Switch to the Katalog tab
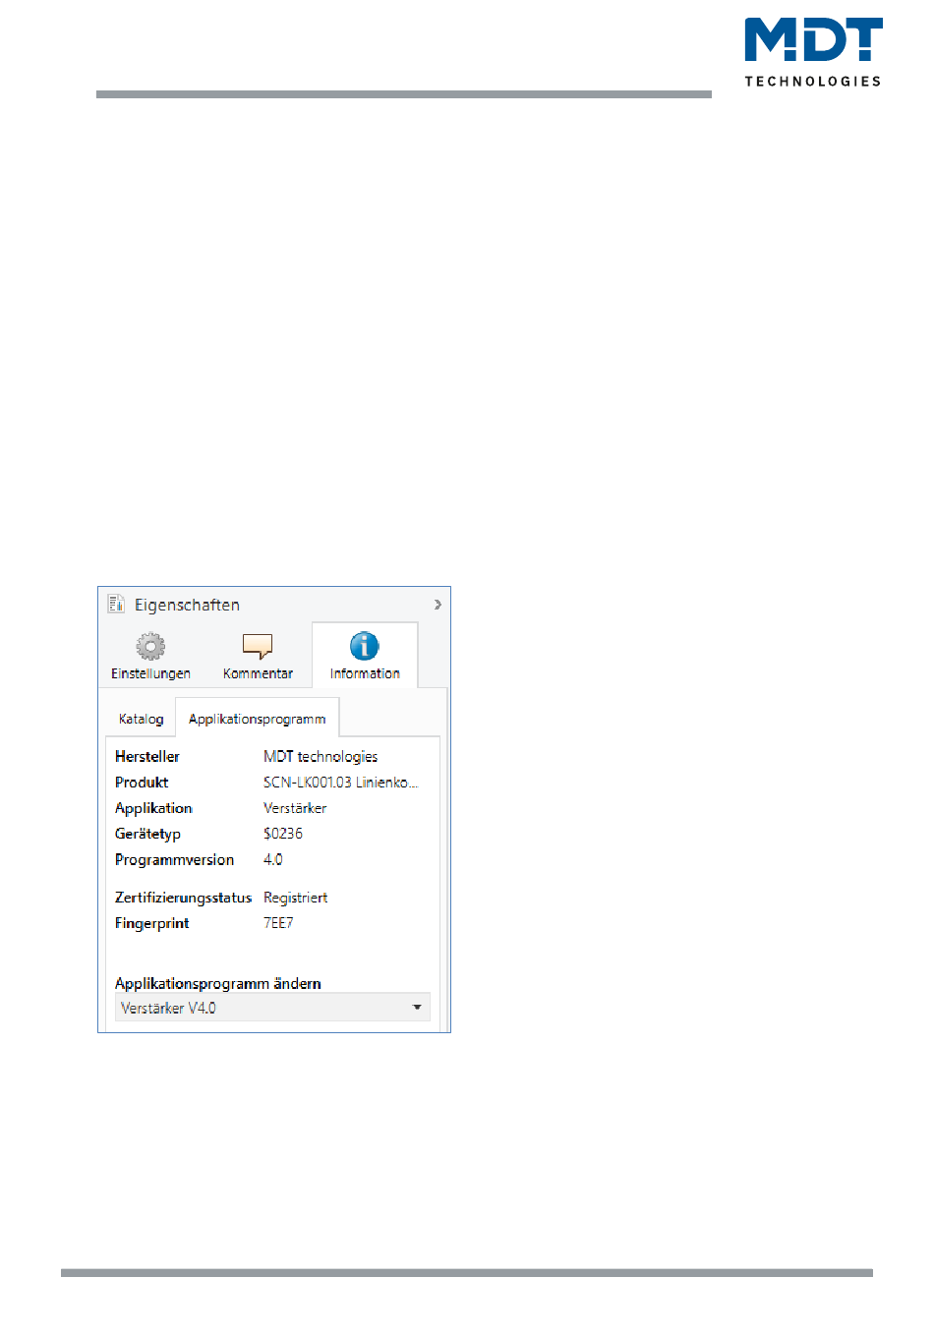The height and width of the screenshot is (1336, 934). (141, 719)
